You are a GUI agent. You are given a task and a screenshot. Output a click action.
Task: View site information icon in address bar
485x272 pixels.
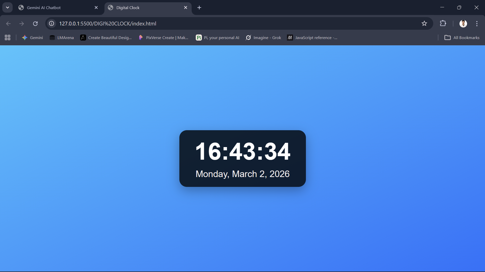(x=52, y=23)
